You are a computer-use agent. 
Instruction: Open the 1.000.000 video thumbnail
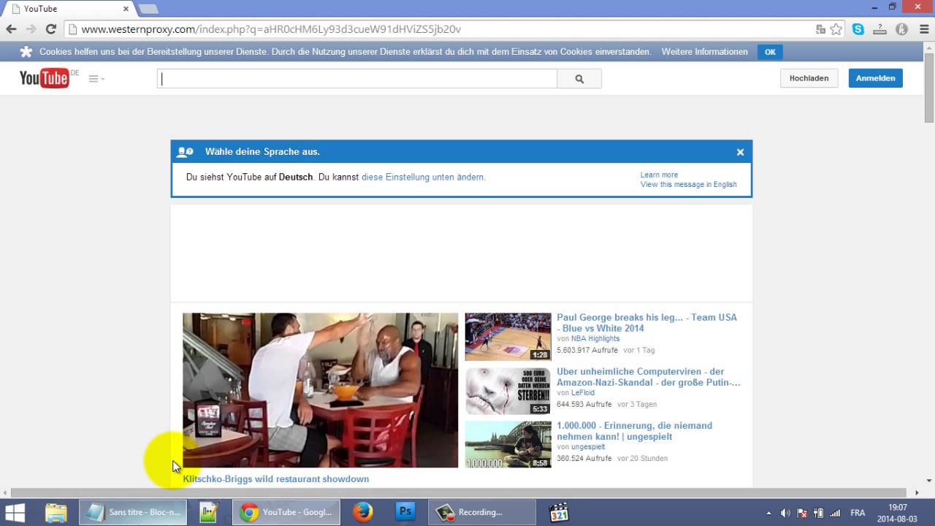point(508,444)
